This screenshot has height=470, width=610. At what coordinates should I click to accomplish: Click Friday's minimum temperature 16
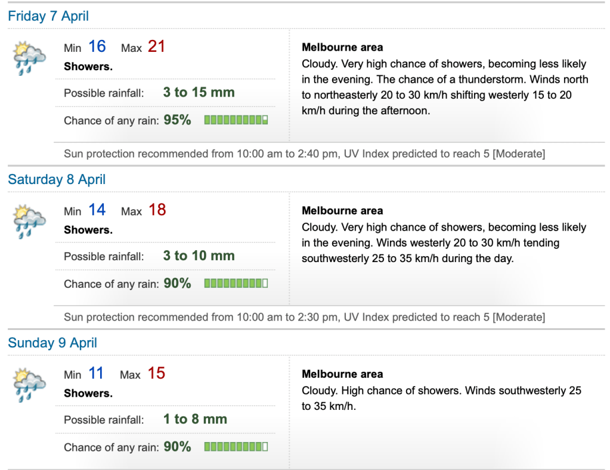pyautogui.click(x=97, y=46)
